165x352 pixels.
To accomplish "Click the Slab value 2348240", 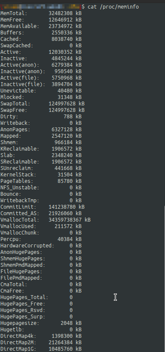I will click(x=62, y=155).
